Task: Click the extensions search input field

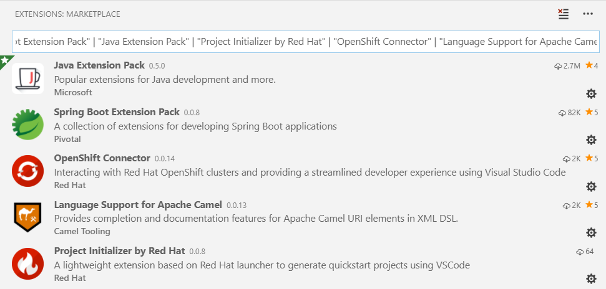Action: pos(305,42)
